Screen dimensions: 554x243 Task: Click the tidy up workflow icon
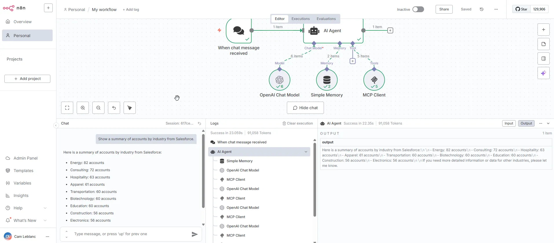(130, 108)
